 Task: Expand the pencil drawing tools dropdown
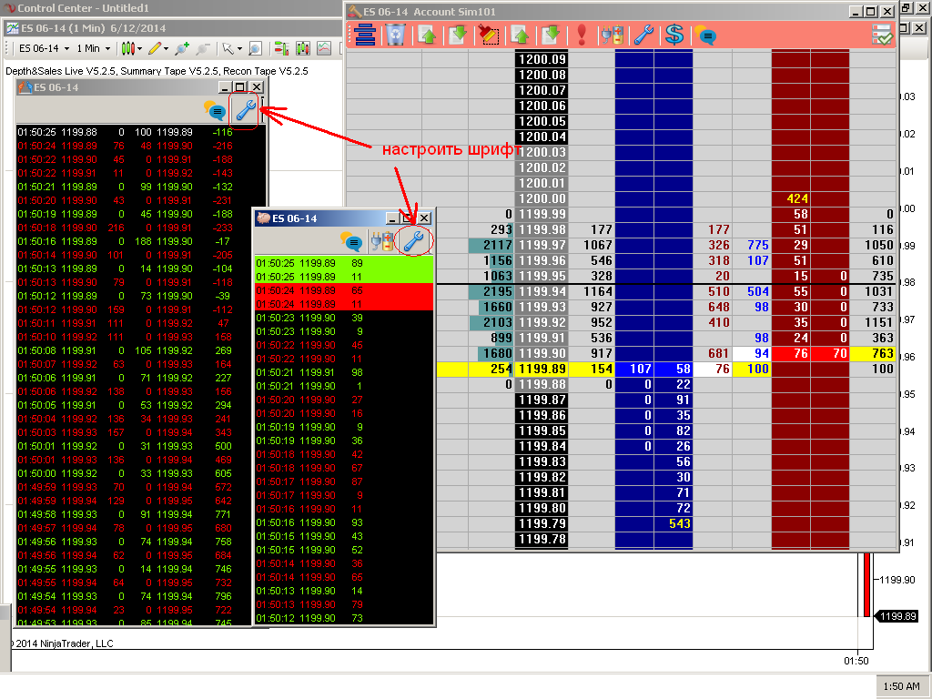159,48
